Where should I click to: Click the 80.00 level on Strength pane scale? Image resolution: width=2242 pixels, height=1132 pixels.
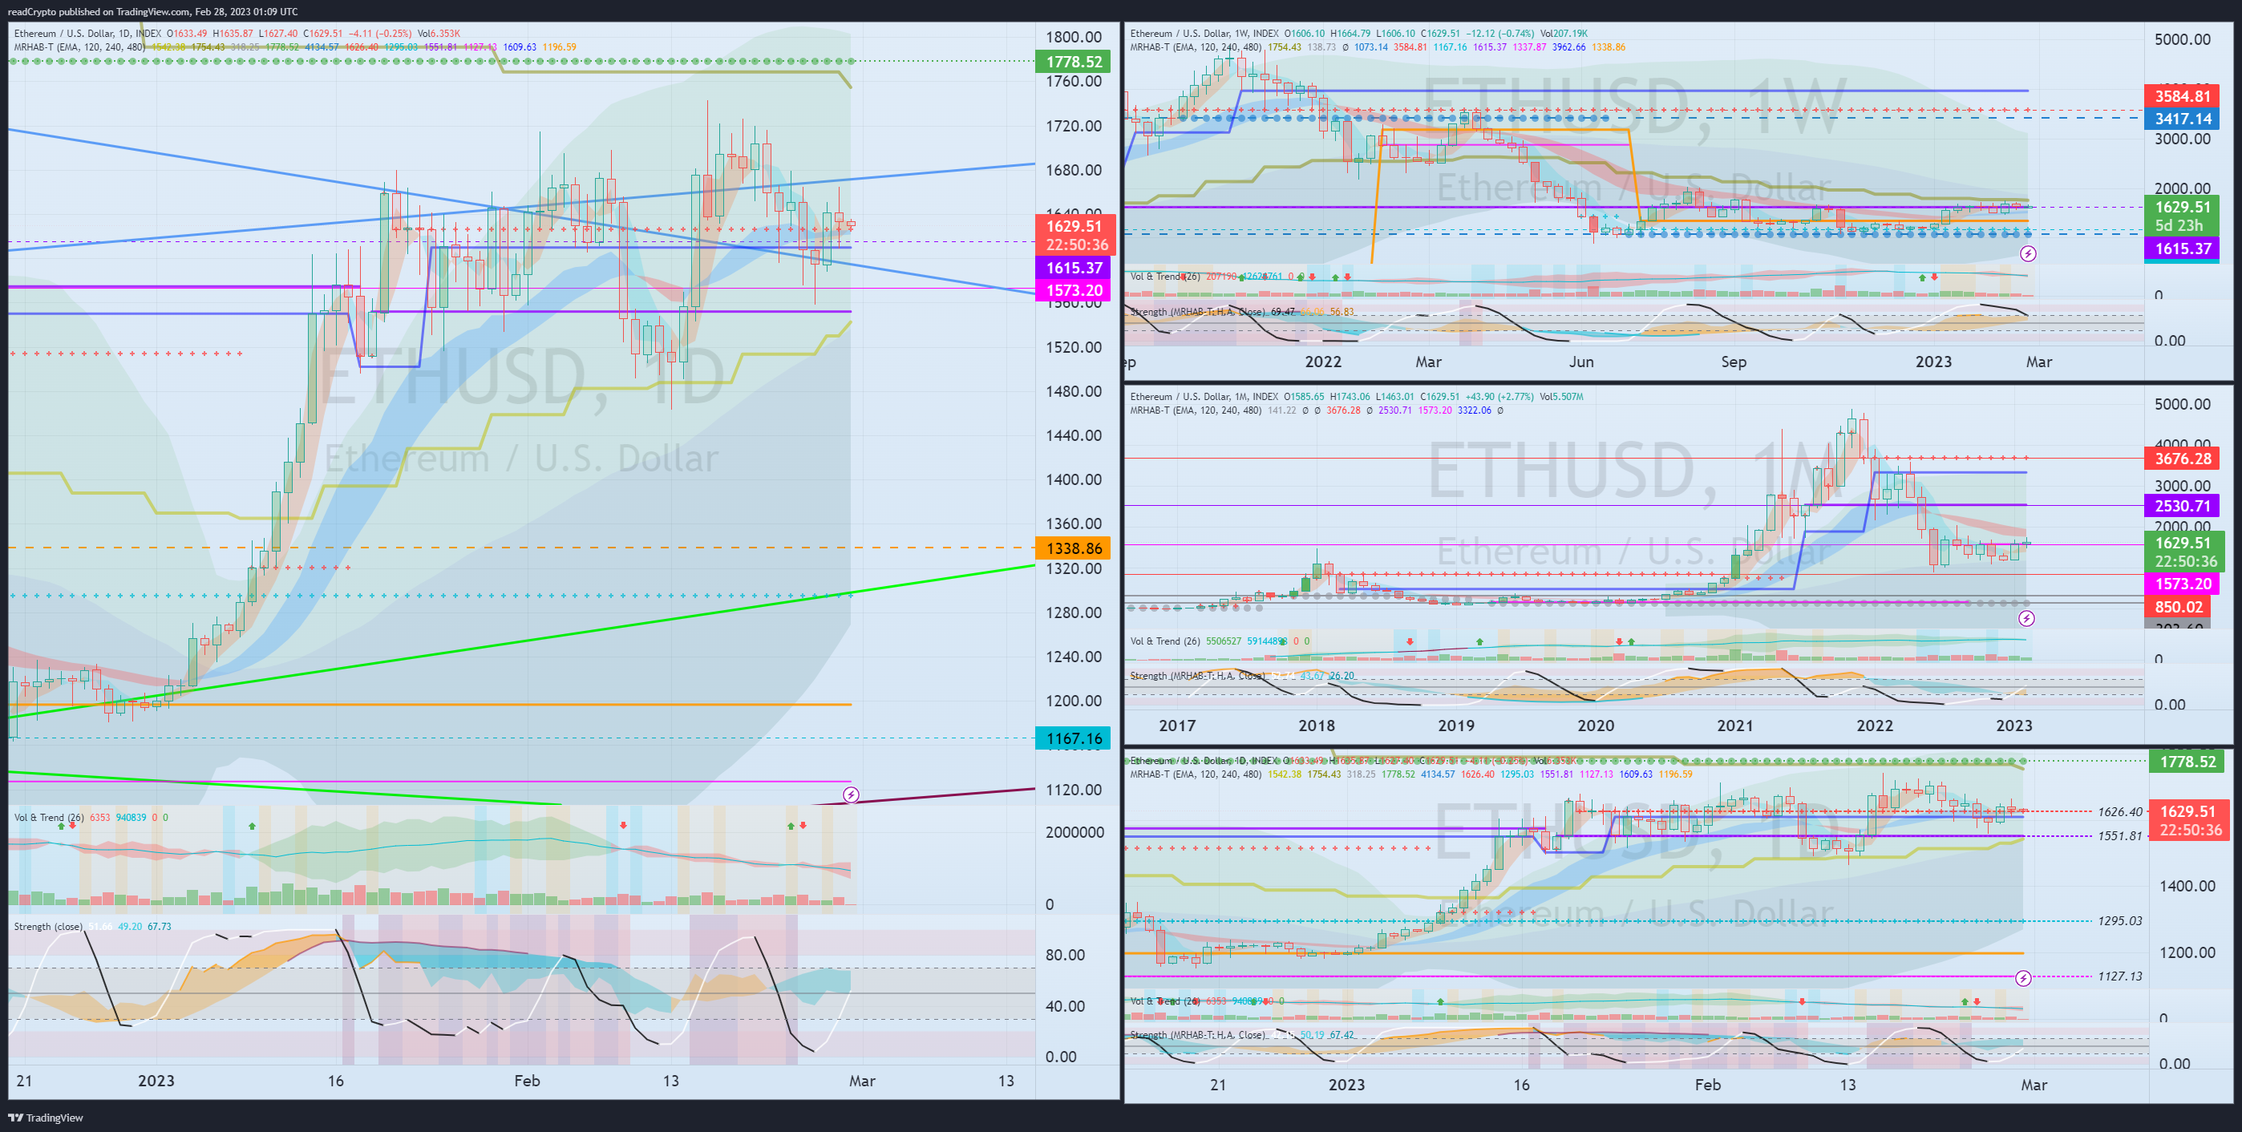click(1064, 955)
